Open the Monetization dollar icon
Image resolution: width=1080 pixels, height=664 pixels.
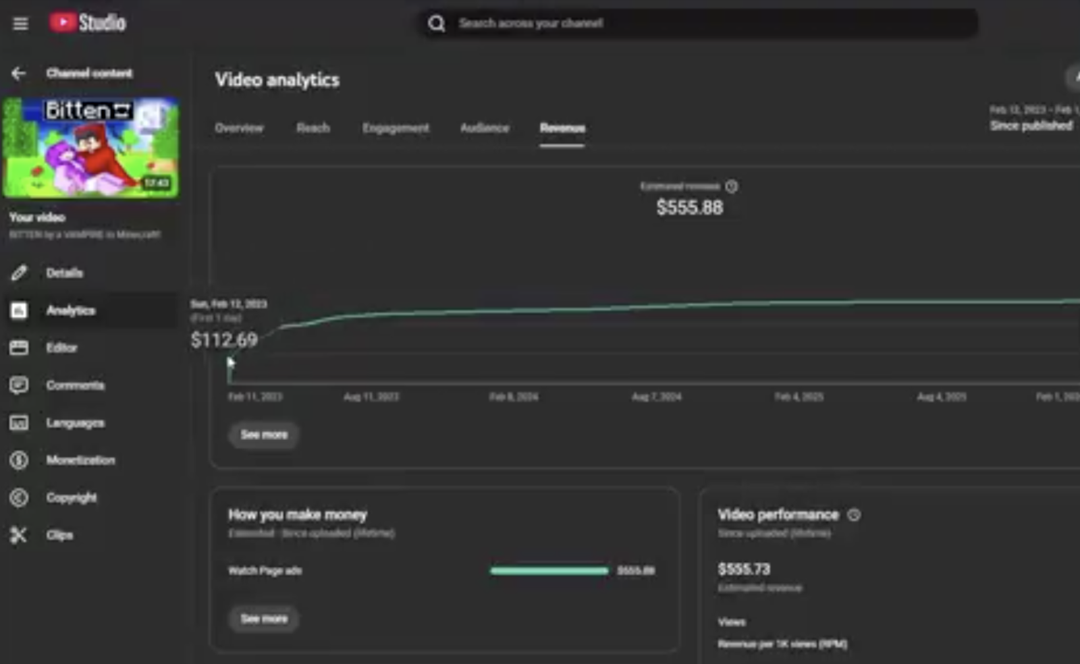tap(20, 460)
